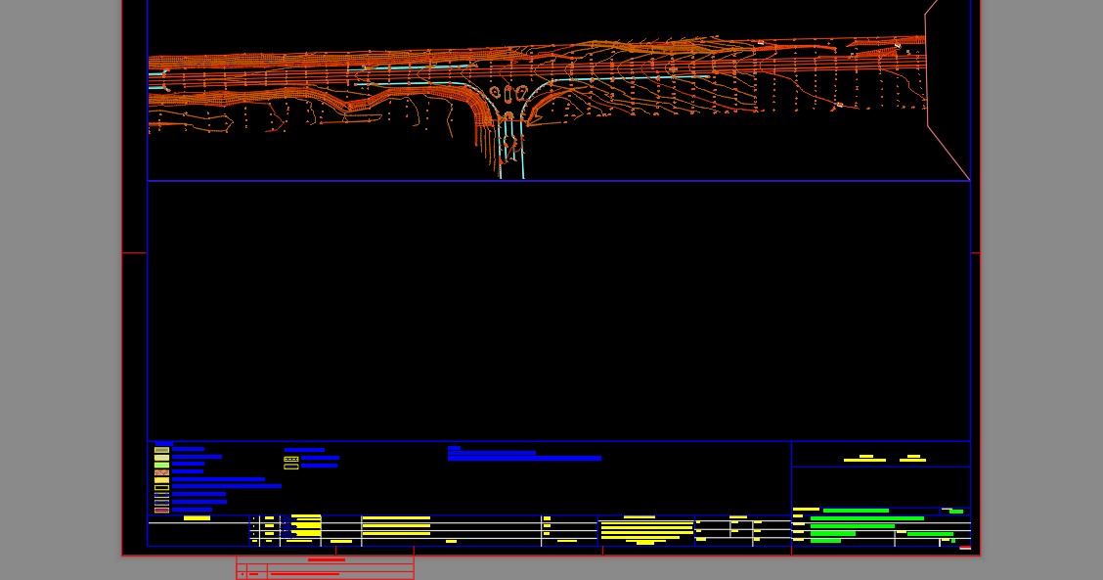Click the empty yellow outlined legend box below dashed one
Screen dimensions: 1103x580
point(291,467)
